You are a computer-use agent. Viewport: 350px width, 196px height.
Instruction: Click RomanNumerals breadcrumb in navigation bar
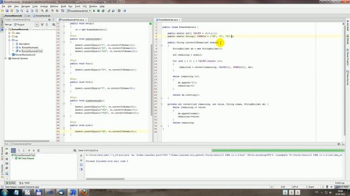[x=12, y=16]
